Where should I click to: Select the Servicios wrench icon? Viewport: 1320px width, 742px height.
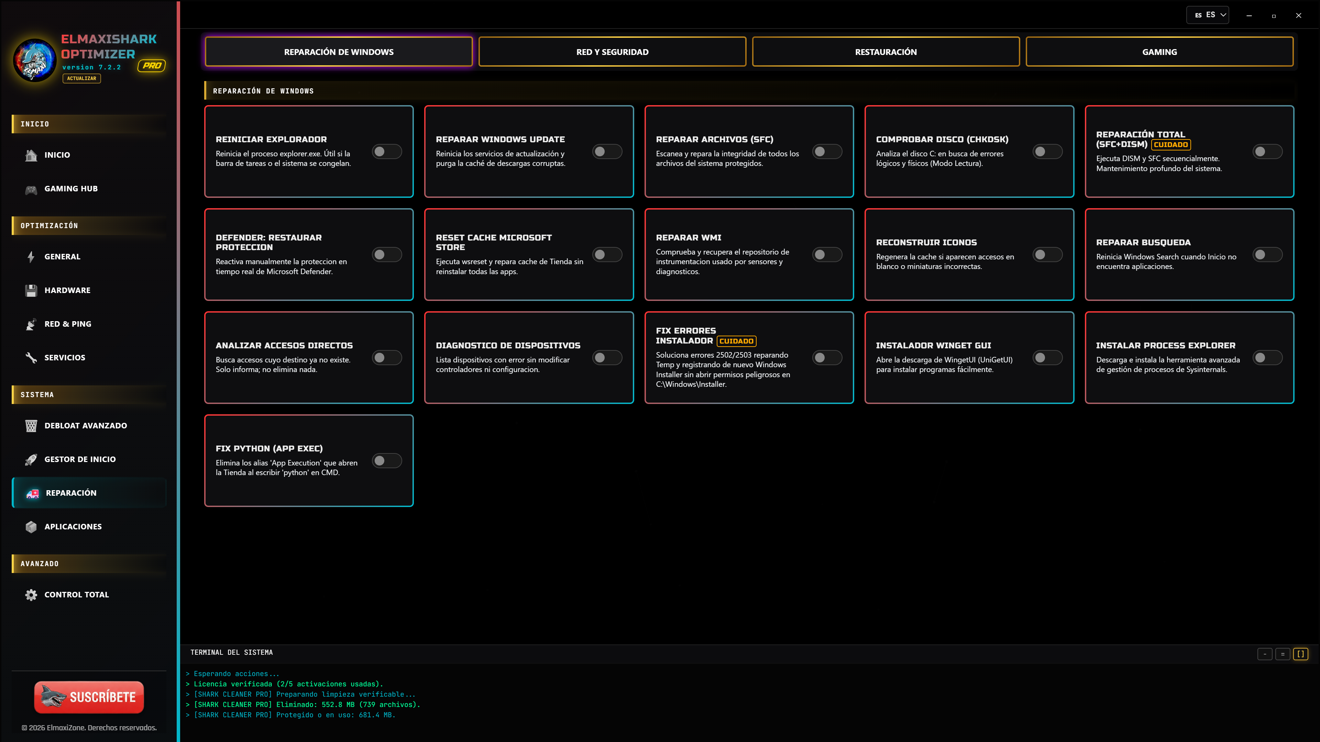tap(31, 358)
